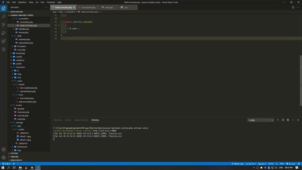Open the File menu

click(x=8, y=2)
